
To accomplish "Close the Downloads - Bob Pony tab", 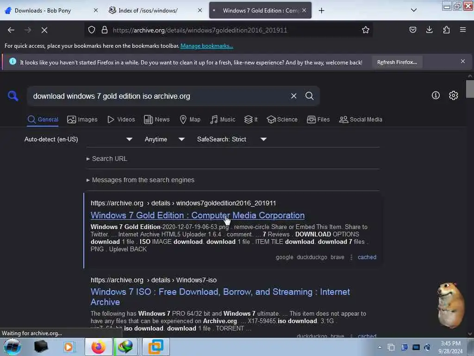I will point(96,10).
